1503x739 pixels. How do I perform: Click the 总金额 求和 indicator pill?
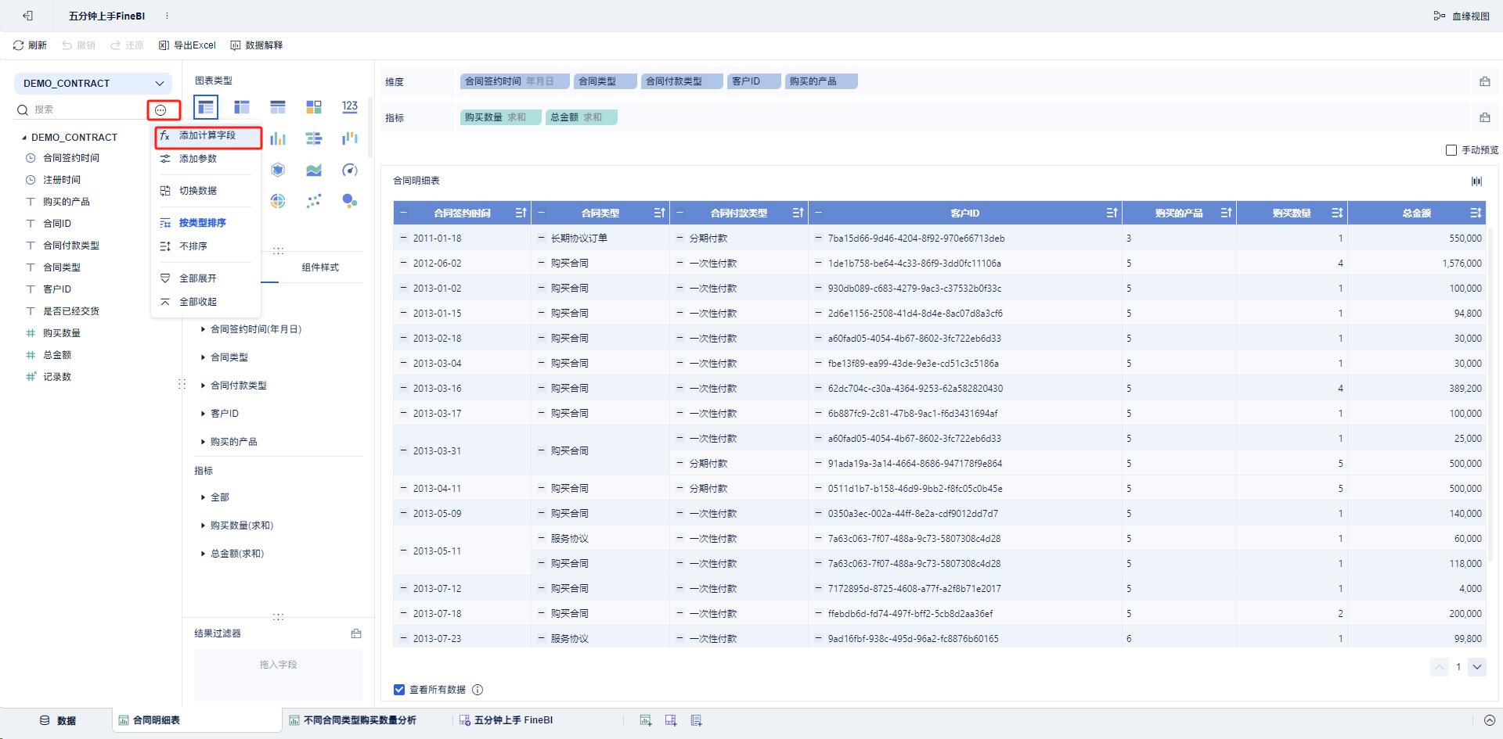tap(582, 117)
